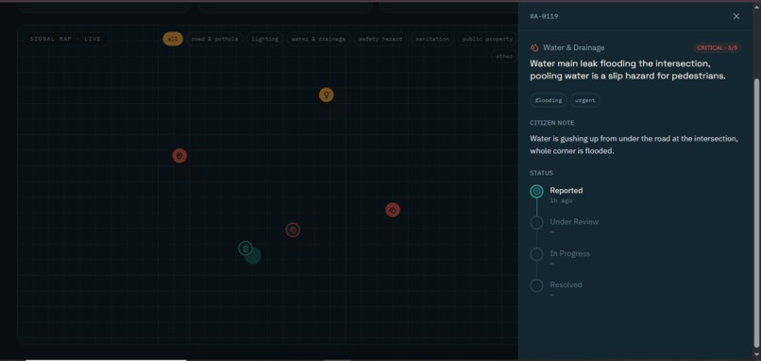Click the CITIZEN NOTE heading
761x361 pixels.
point(551,123)
